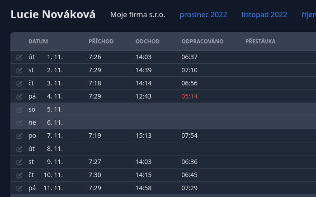Edit the Thursday 10. 11. record
Image resolution: width=316 pixels, height=197 pixels.
point(19,175)
